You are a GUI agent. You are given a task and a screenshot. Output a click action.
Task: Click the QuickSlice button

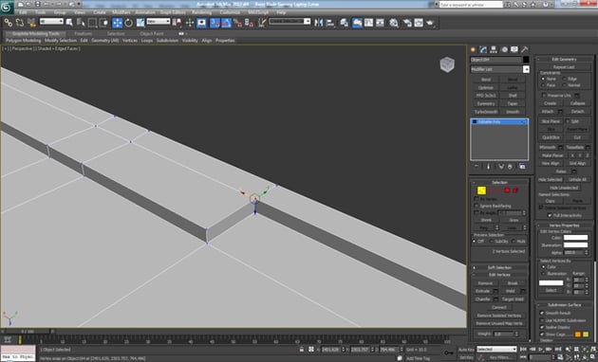pos(551,137)
